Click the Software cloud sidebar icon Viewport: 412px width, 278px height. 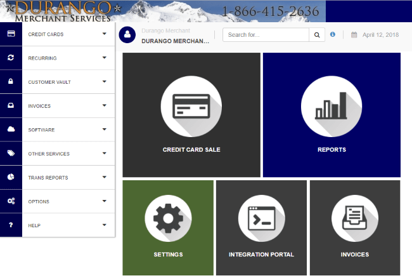[x=11, y=129]
